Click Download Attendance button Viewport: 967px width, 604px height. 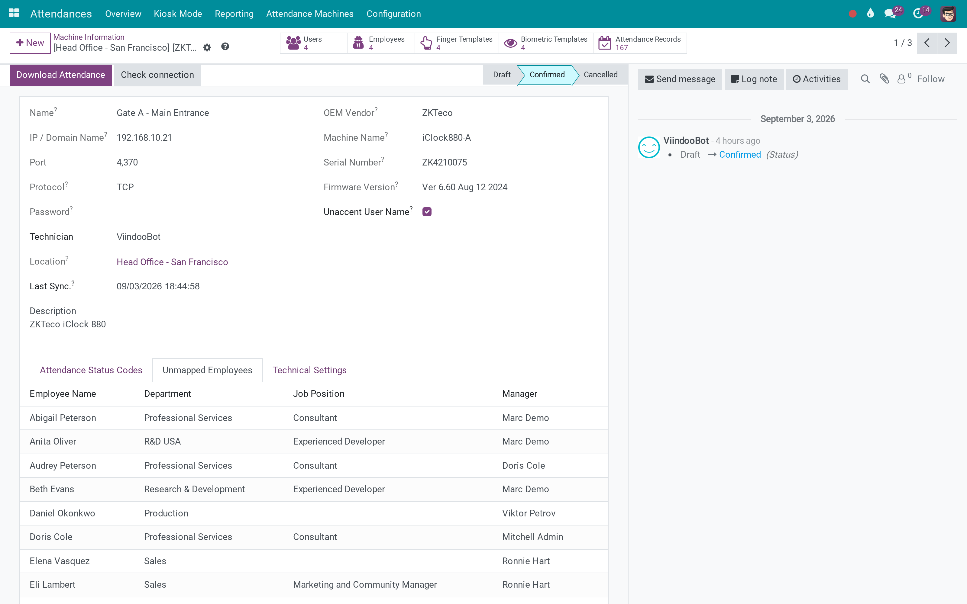tap(61, 75)
